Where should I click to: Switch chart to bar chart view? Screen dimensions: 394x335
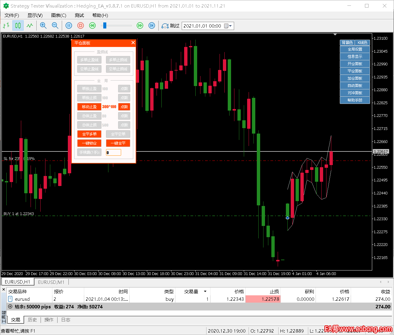[6, 26]
